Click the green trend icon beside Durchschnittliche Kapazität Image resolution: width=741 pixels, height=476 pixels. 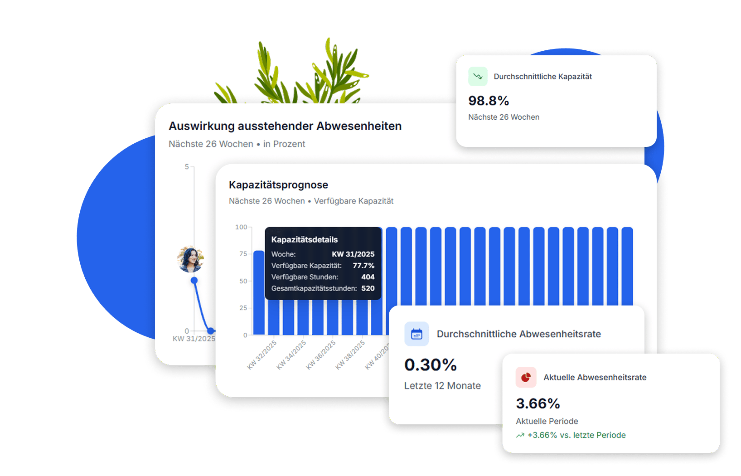pos(478,77)
